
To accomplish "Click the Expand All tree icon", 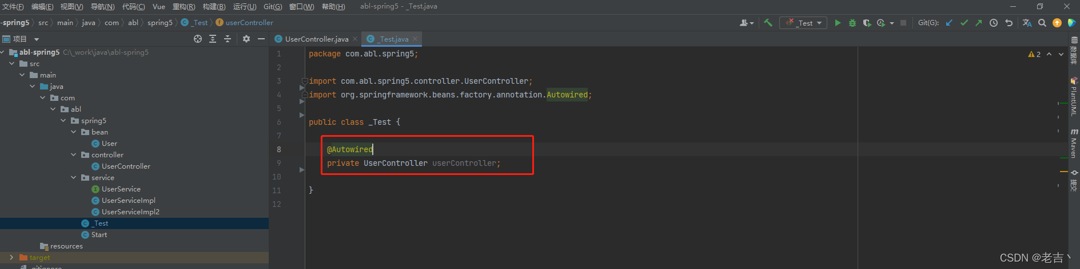I will coord(213,39).
